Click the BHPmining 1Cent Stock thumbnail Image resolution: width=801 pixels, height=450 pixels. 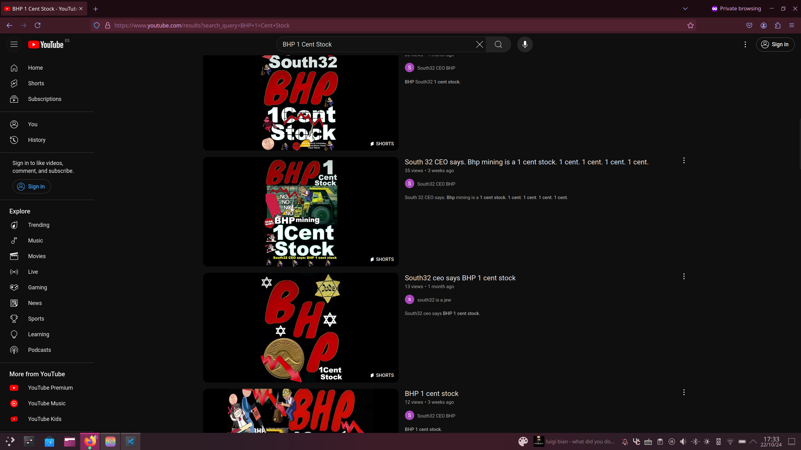coord(301,212)
